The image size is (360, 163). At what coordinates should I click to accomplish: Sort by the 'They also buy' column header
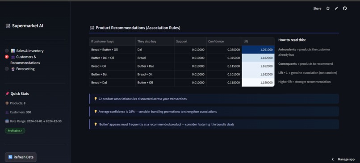(155, 42)
